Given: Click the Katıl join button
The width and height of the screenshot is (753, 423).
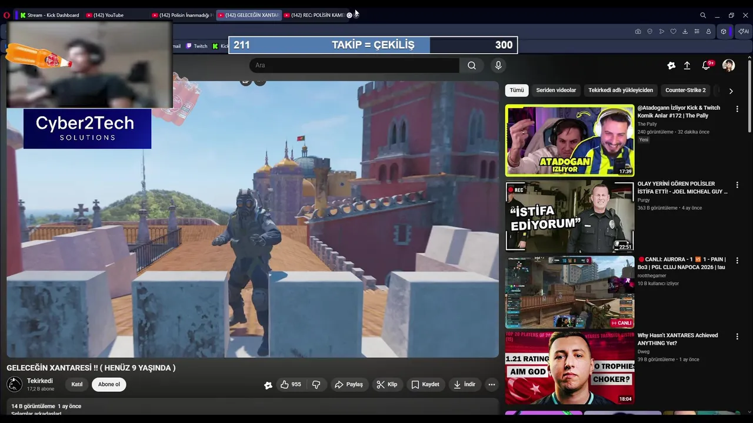Looking at the screenshot, I should tap(77, 384).
